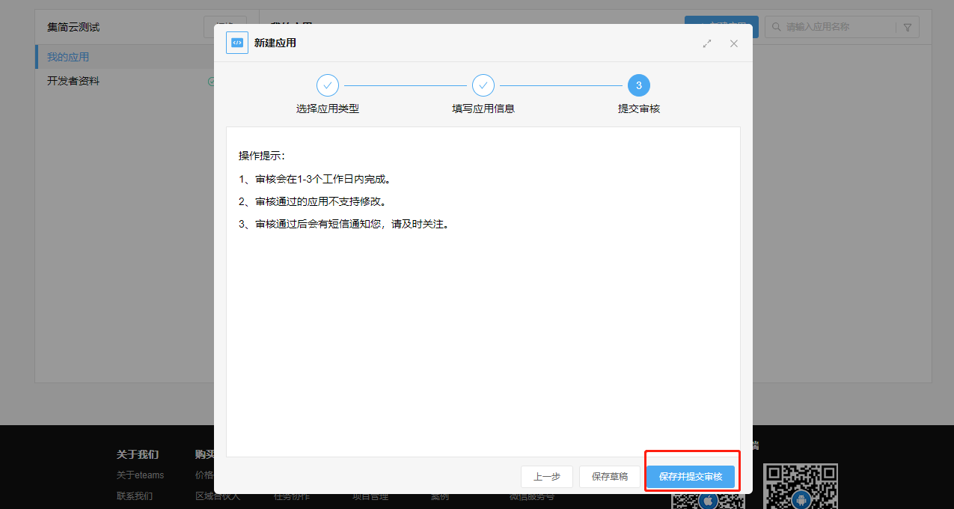Open 开发者资料 in the sidebar

(x=73, y=81)
